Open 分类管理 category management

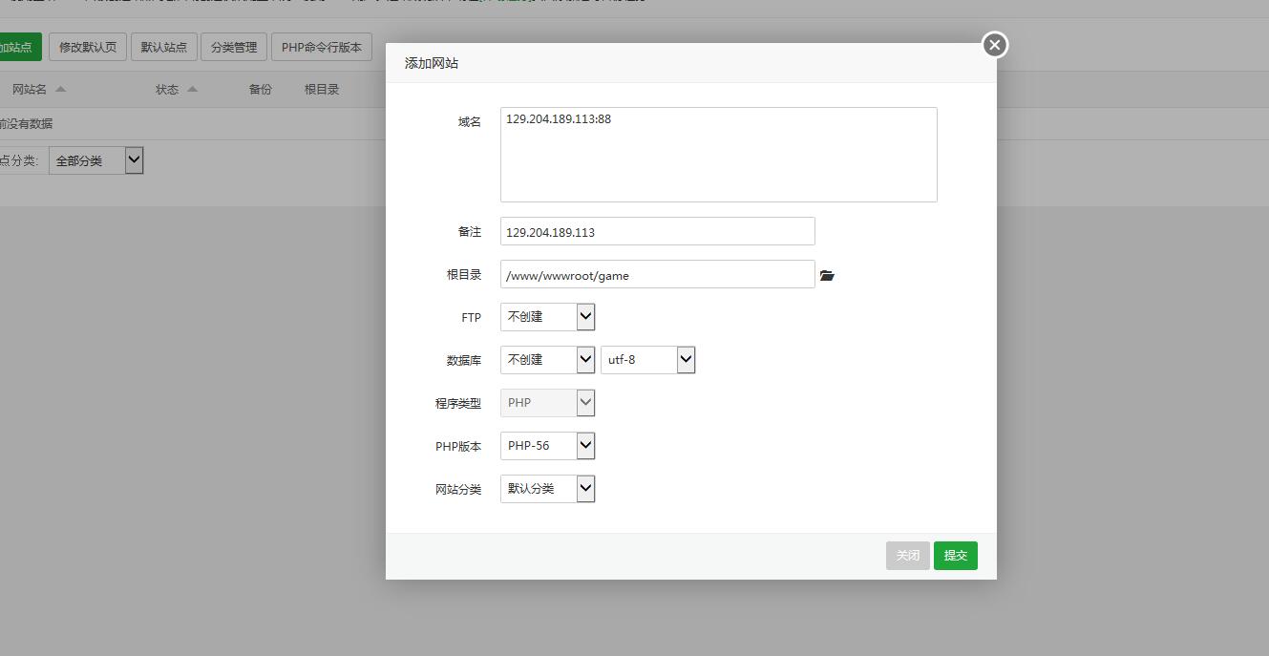coord(234,47)
